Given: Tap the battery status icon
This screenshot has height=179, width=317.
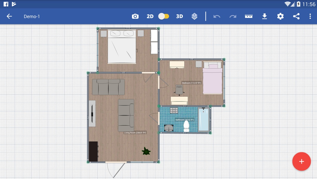Looking at the screenshot, I should (x=298, y=4).
